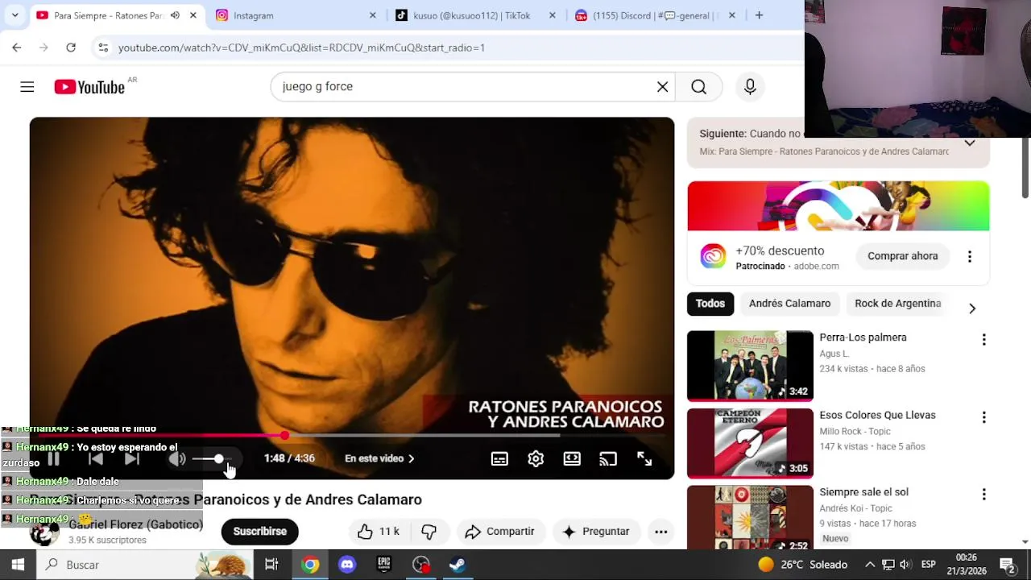Switch to the Discord general tab
The width and height of the screenshot is (1031, 580).
click(x=656, y=15)
